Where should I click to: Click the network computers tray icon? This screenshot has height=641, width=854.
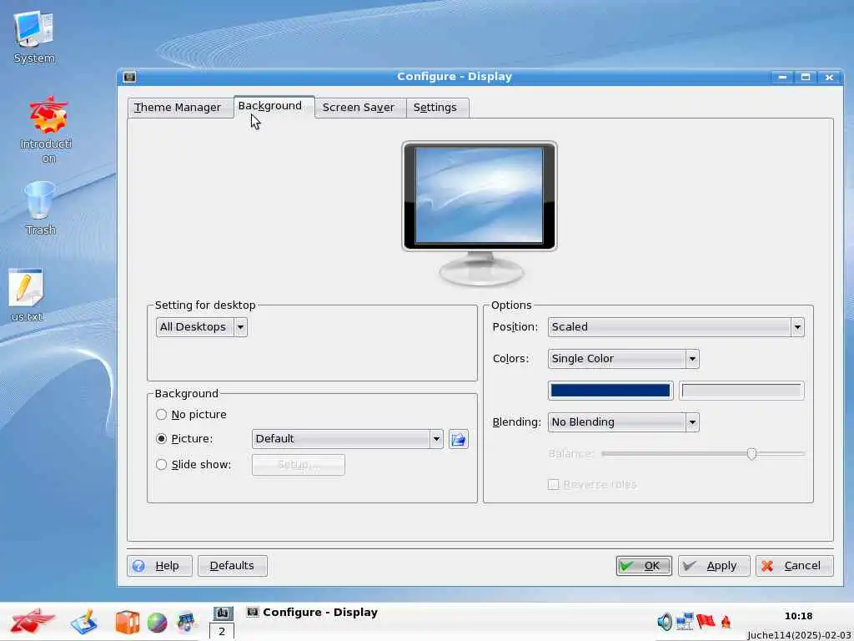click(685, 621)
